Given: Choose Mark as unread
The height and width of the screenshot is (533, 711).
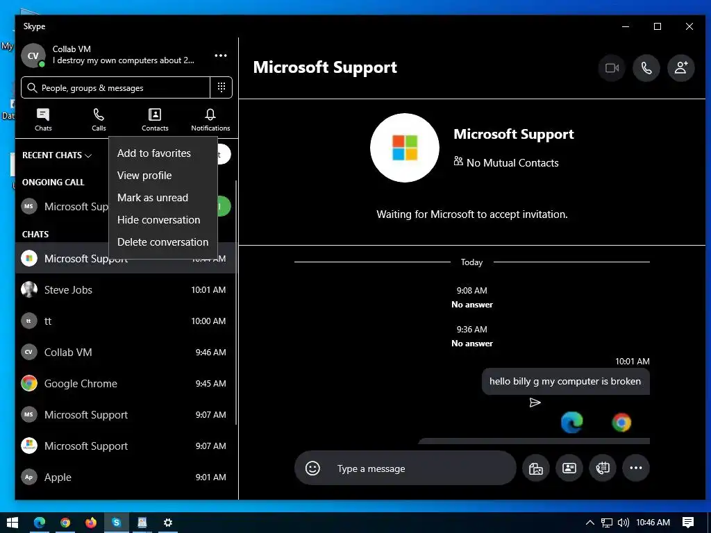Looking at the screenshot, I should point(153,198).
